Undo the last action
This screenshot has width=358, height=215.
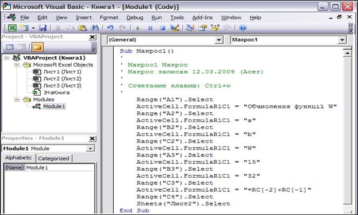111,28
